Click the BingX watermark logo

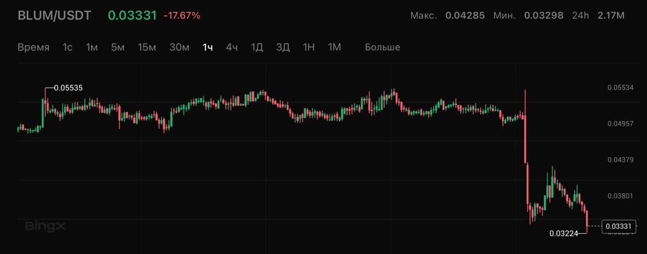(x=45, y=226)
